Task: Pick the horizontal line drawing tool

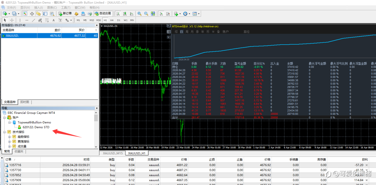Action: (27, 20)
